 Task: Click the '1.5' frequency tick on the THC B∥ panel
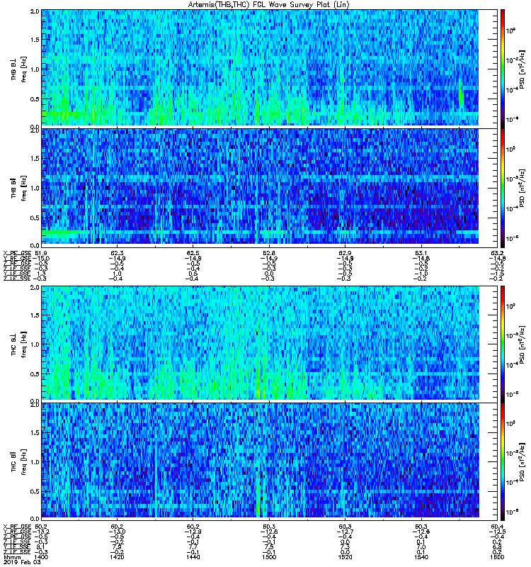click(x=35, y=432)
